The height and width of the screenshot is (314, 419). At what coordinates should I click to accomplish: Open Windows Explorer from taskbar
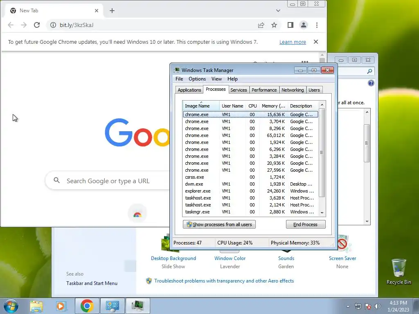point(36,306)
